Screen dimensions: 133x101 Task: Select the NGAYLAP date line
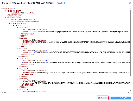point(24,19)
